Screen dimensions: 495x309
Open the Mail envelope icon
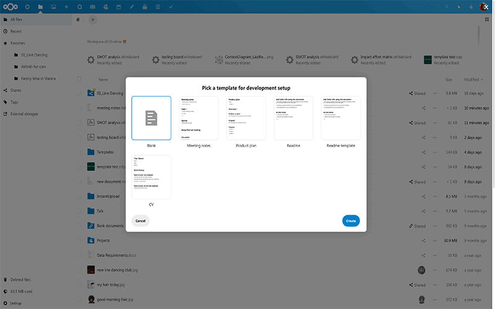coord(92,7)
